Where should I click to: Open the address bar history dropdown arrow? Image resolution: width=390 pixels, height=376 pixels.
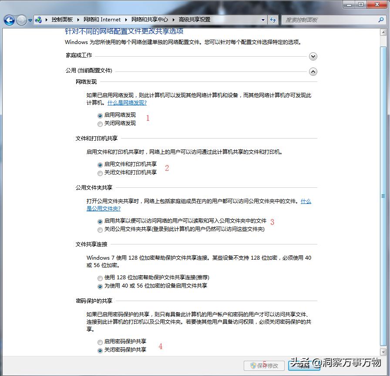pyautogui.click(x=263, y=20)
